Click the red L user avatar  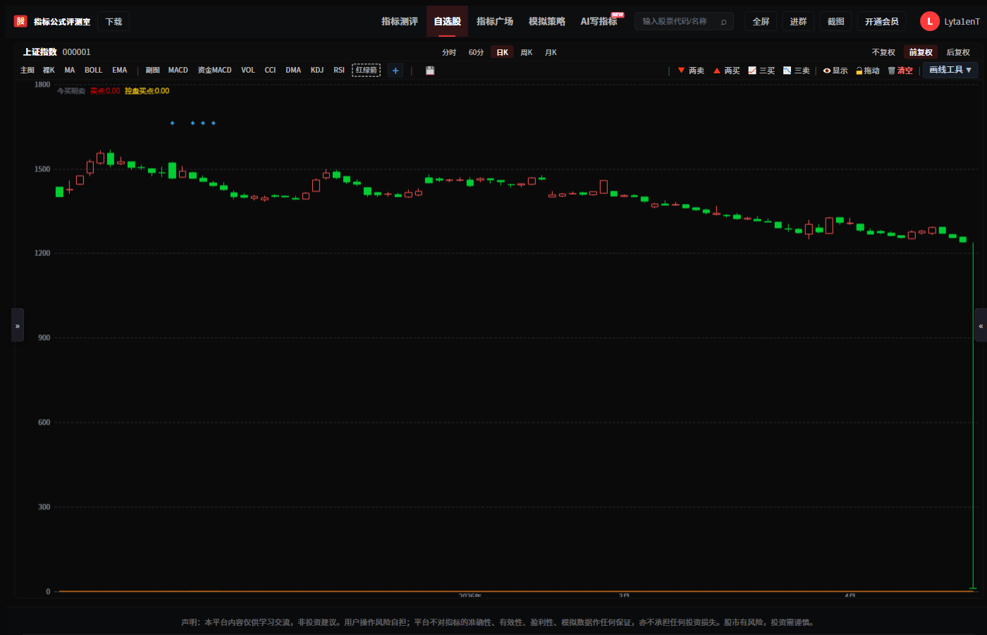[x=930, y=21]
